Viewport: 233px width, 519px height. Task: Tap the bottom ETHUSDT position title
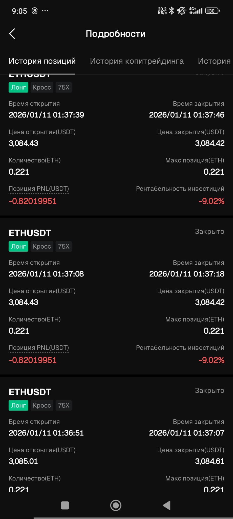tap(30, 392)
